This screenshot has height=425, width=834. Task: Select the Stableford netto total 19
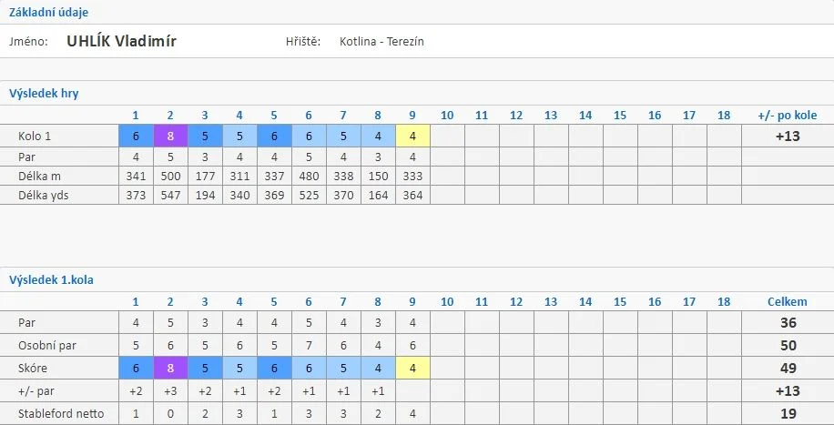pos(788,414)
